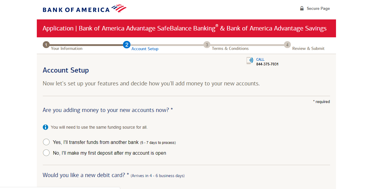Click the phone call icon
This screenshot has width=377, height=189.
(x=250, y=61)
